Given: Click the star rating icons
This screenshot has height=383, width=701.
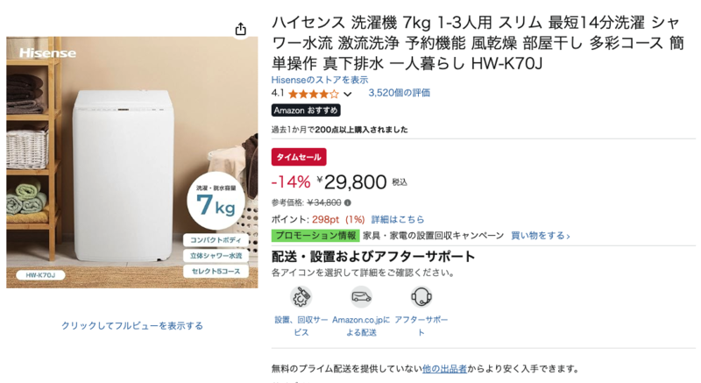Looking at the screenshot, I should coord(314,94).
